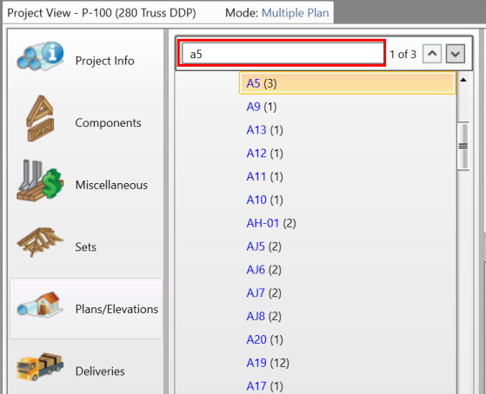Open Miscellaneous dollar sign icon
486x394 pixels.
tap(40, 181)
